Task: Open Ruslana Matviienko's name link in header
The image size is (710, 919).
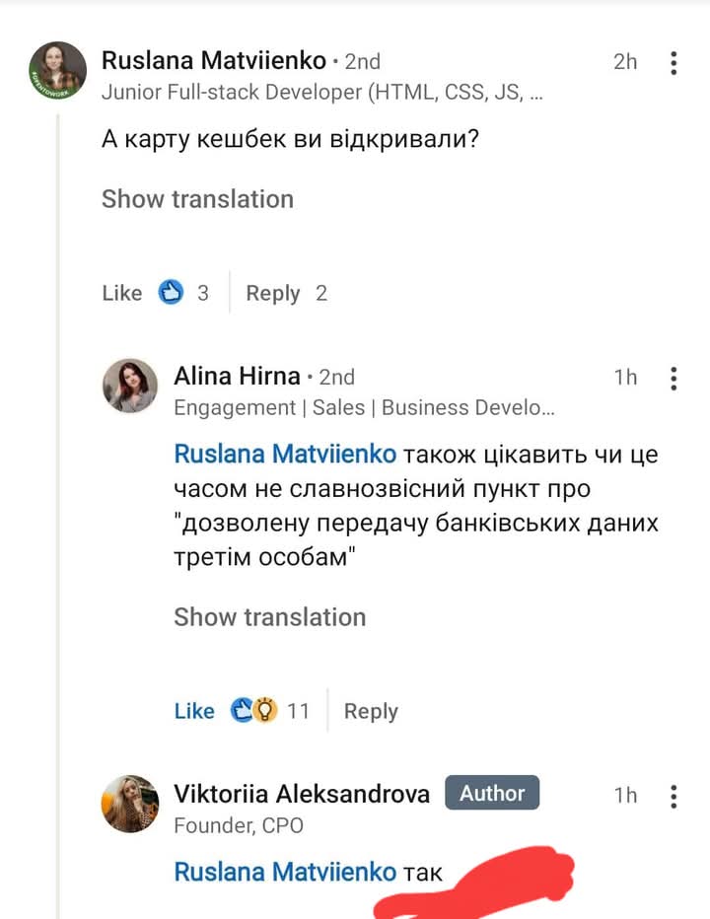Action: (213, 61)
